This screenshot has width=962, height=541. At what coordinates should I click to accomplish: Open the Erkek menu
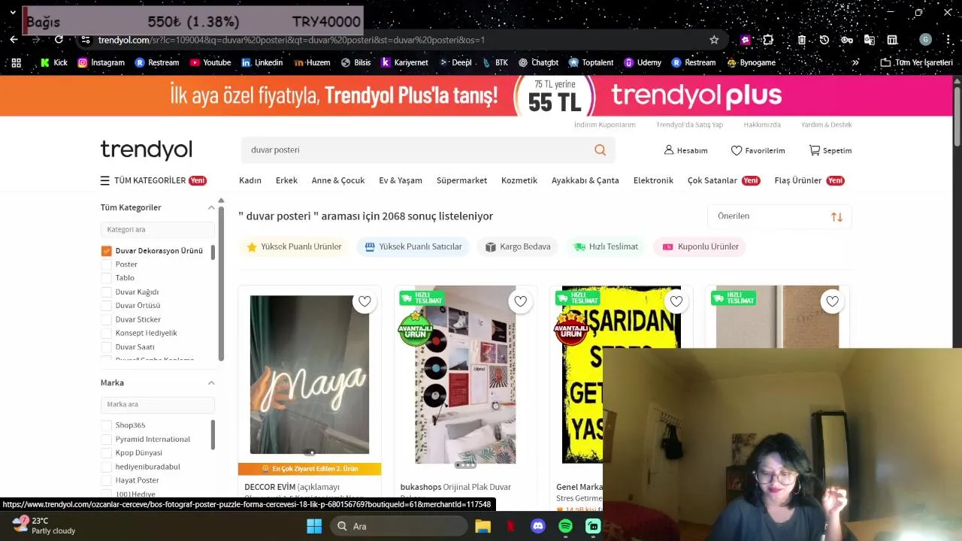coord(286,180)
